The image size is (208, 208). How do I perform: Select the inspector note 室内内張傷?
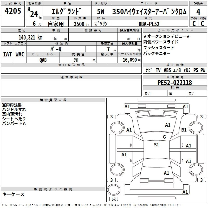pyautogui.click(x=12, y=105)
